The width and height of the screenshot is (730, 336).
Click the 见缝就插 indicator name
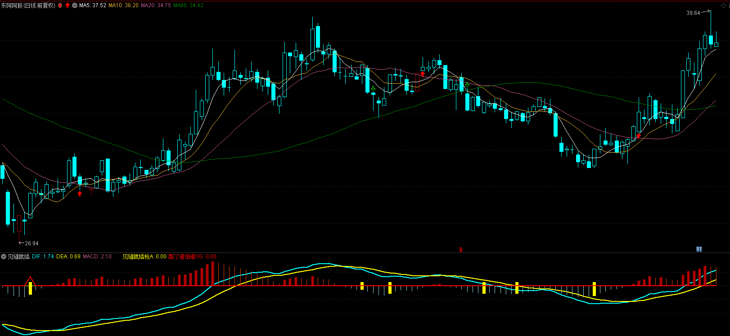coord(18,256)
